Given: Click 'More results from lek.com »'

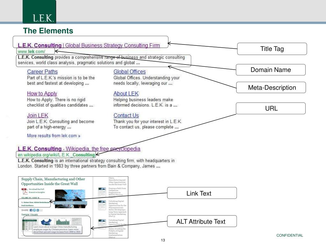Looking at the screenshot, I should pos(53,136).
